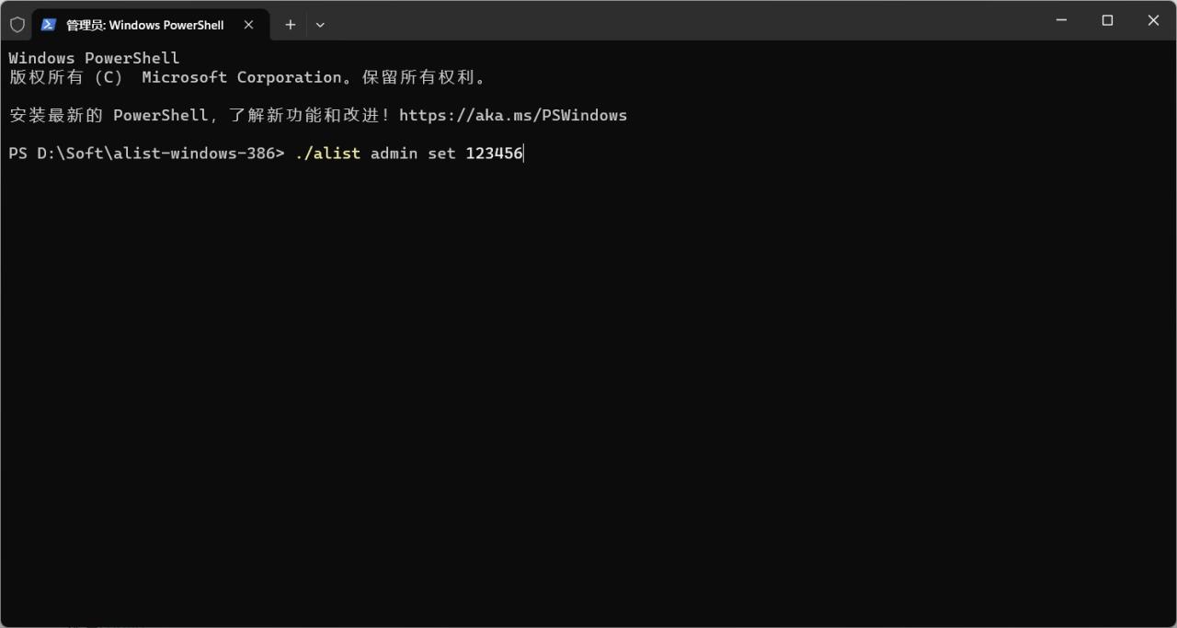Screen dimensions: 1177x628
Task: Open a new tab with plus button
Action: click(290, 25)
